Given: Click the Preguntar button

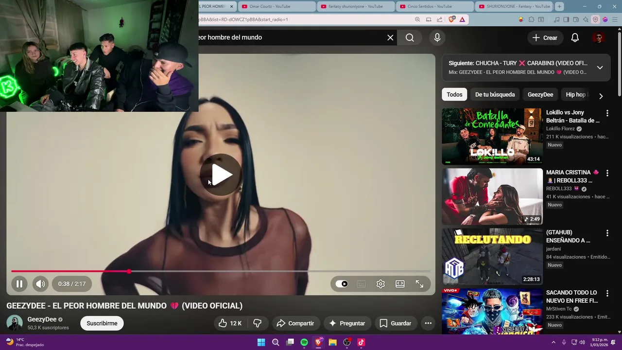Looking at the screenshot, I should (x=347, y=323).
